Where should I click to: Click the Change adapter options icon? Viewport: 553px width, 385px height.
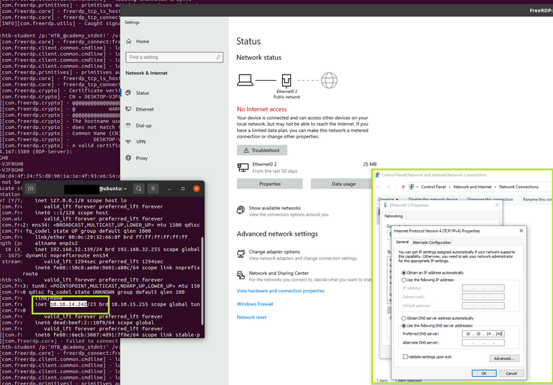(x=241, y=254)
